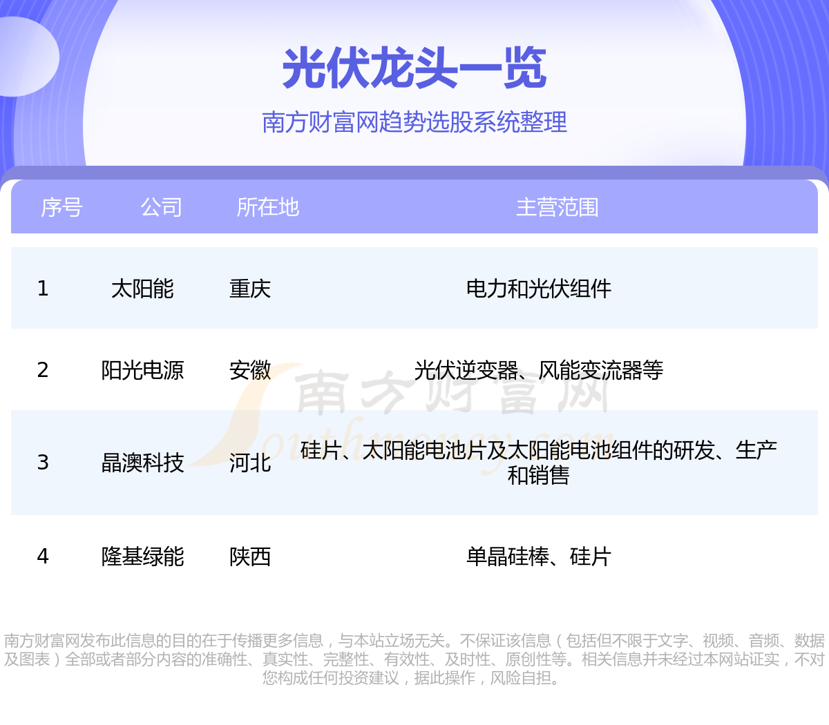Select company name 晶澳科技
The width and height of the screenshot is (829, 725).
tap(142, 463)
